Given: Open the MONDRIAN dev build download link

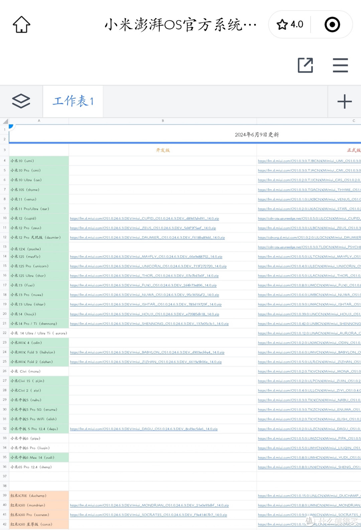Looking at the screenshot, I should click(x=149, y=505).
